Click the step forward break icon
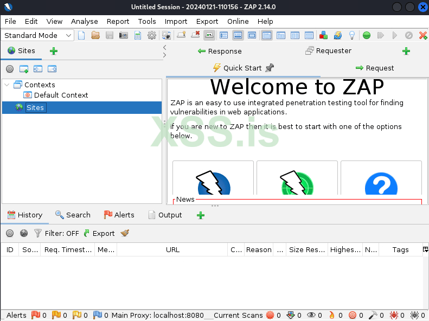 [x=381, y=35]
